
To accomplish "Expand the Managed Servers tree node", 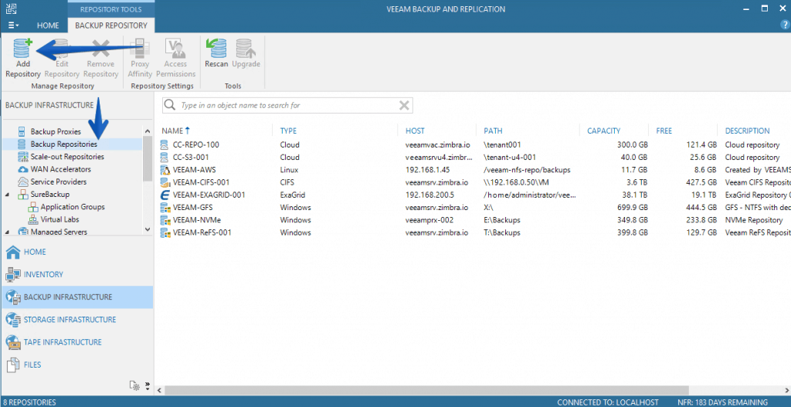I will click(8, 232).
